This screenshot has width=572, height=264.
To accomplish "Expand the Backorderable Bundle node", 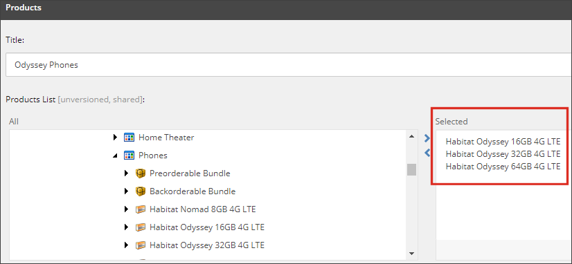I will pyautogui.click(x=126, y=191).
